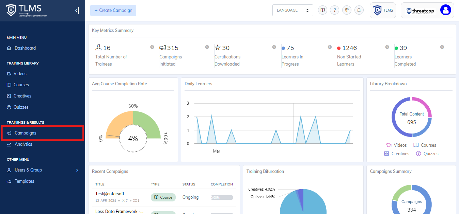Click the Creatives: 4.02% chart label
Screen dimensions: 459x214
coord(262,189)
